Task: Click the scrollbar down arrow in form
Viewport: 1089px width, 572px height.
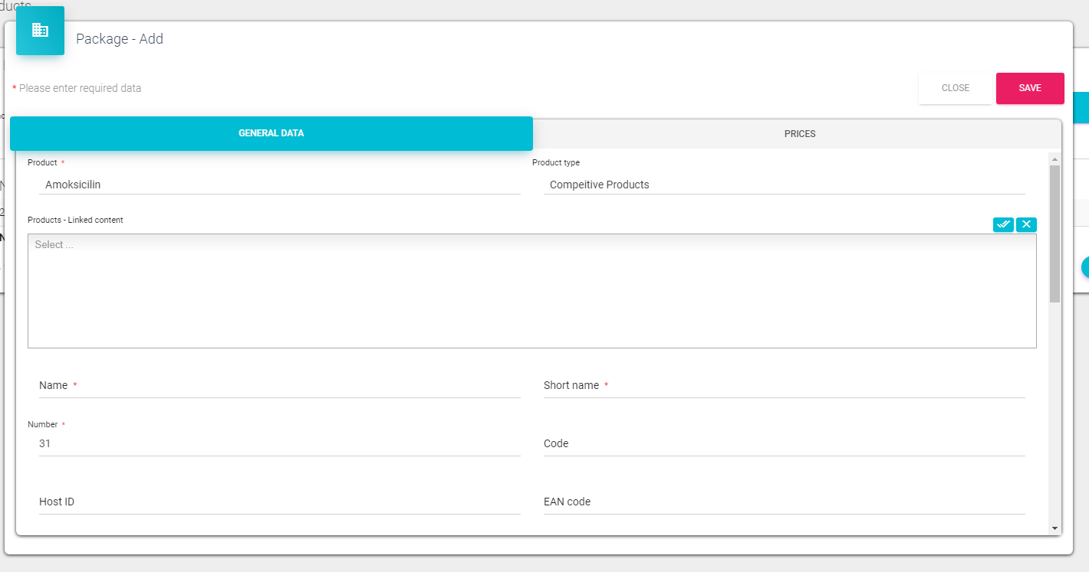Action: [x=1054, y=528]
